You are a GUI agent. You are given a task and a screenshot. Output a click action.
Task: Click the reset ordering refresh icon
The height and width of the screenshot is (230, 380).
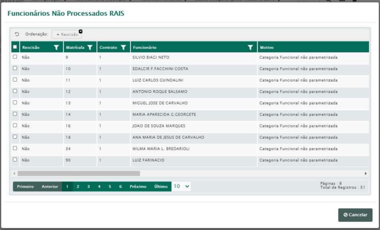(17, 34)
